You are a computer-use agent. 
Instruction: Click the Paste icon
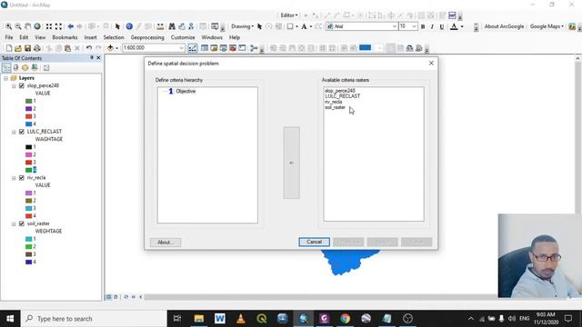point(67,48)
